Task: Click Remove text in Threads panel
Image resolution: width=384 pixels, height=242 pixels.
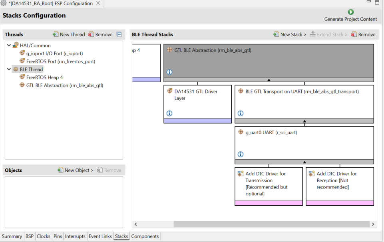Action: point(104,34)
